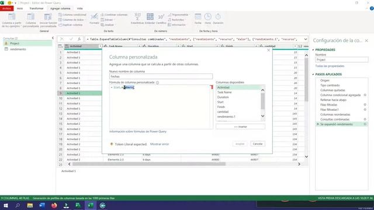Close the Configuración de la consulta pane
374x210 pixels.
click(x=366, y=41)
